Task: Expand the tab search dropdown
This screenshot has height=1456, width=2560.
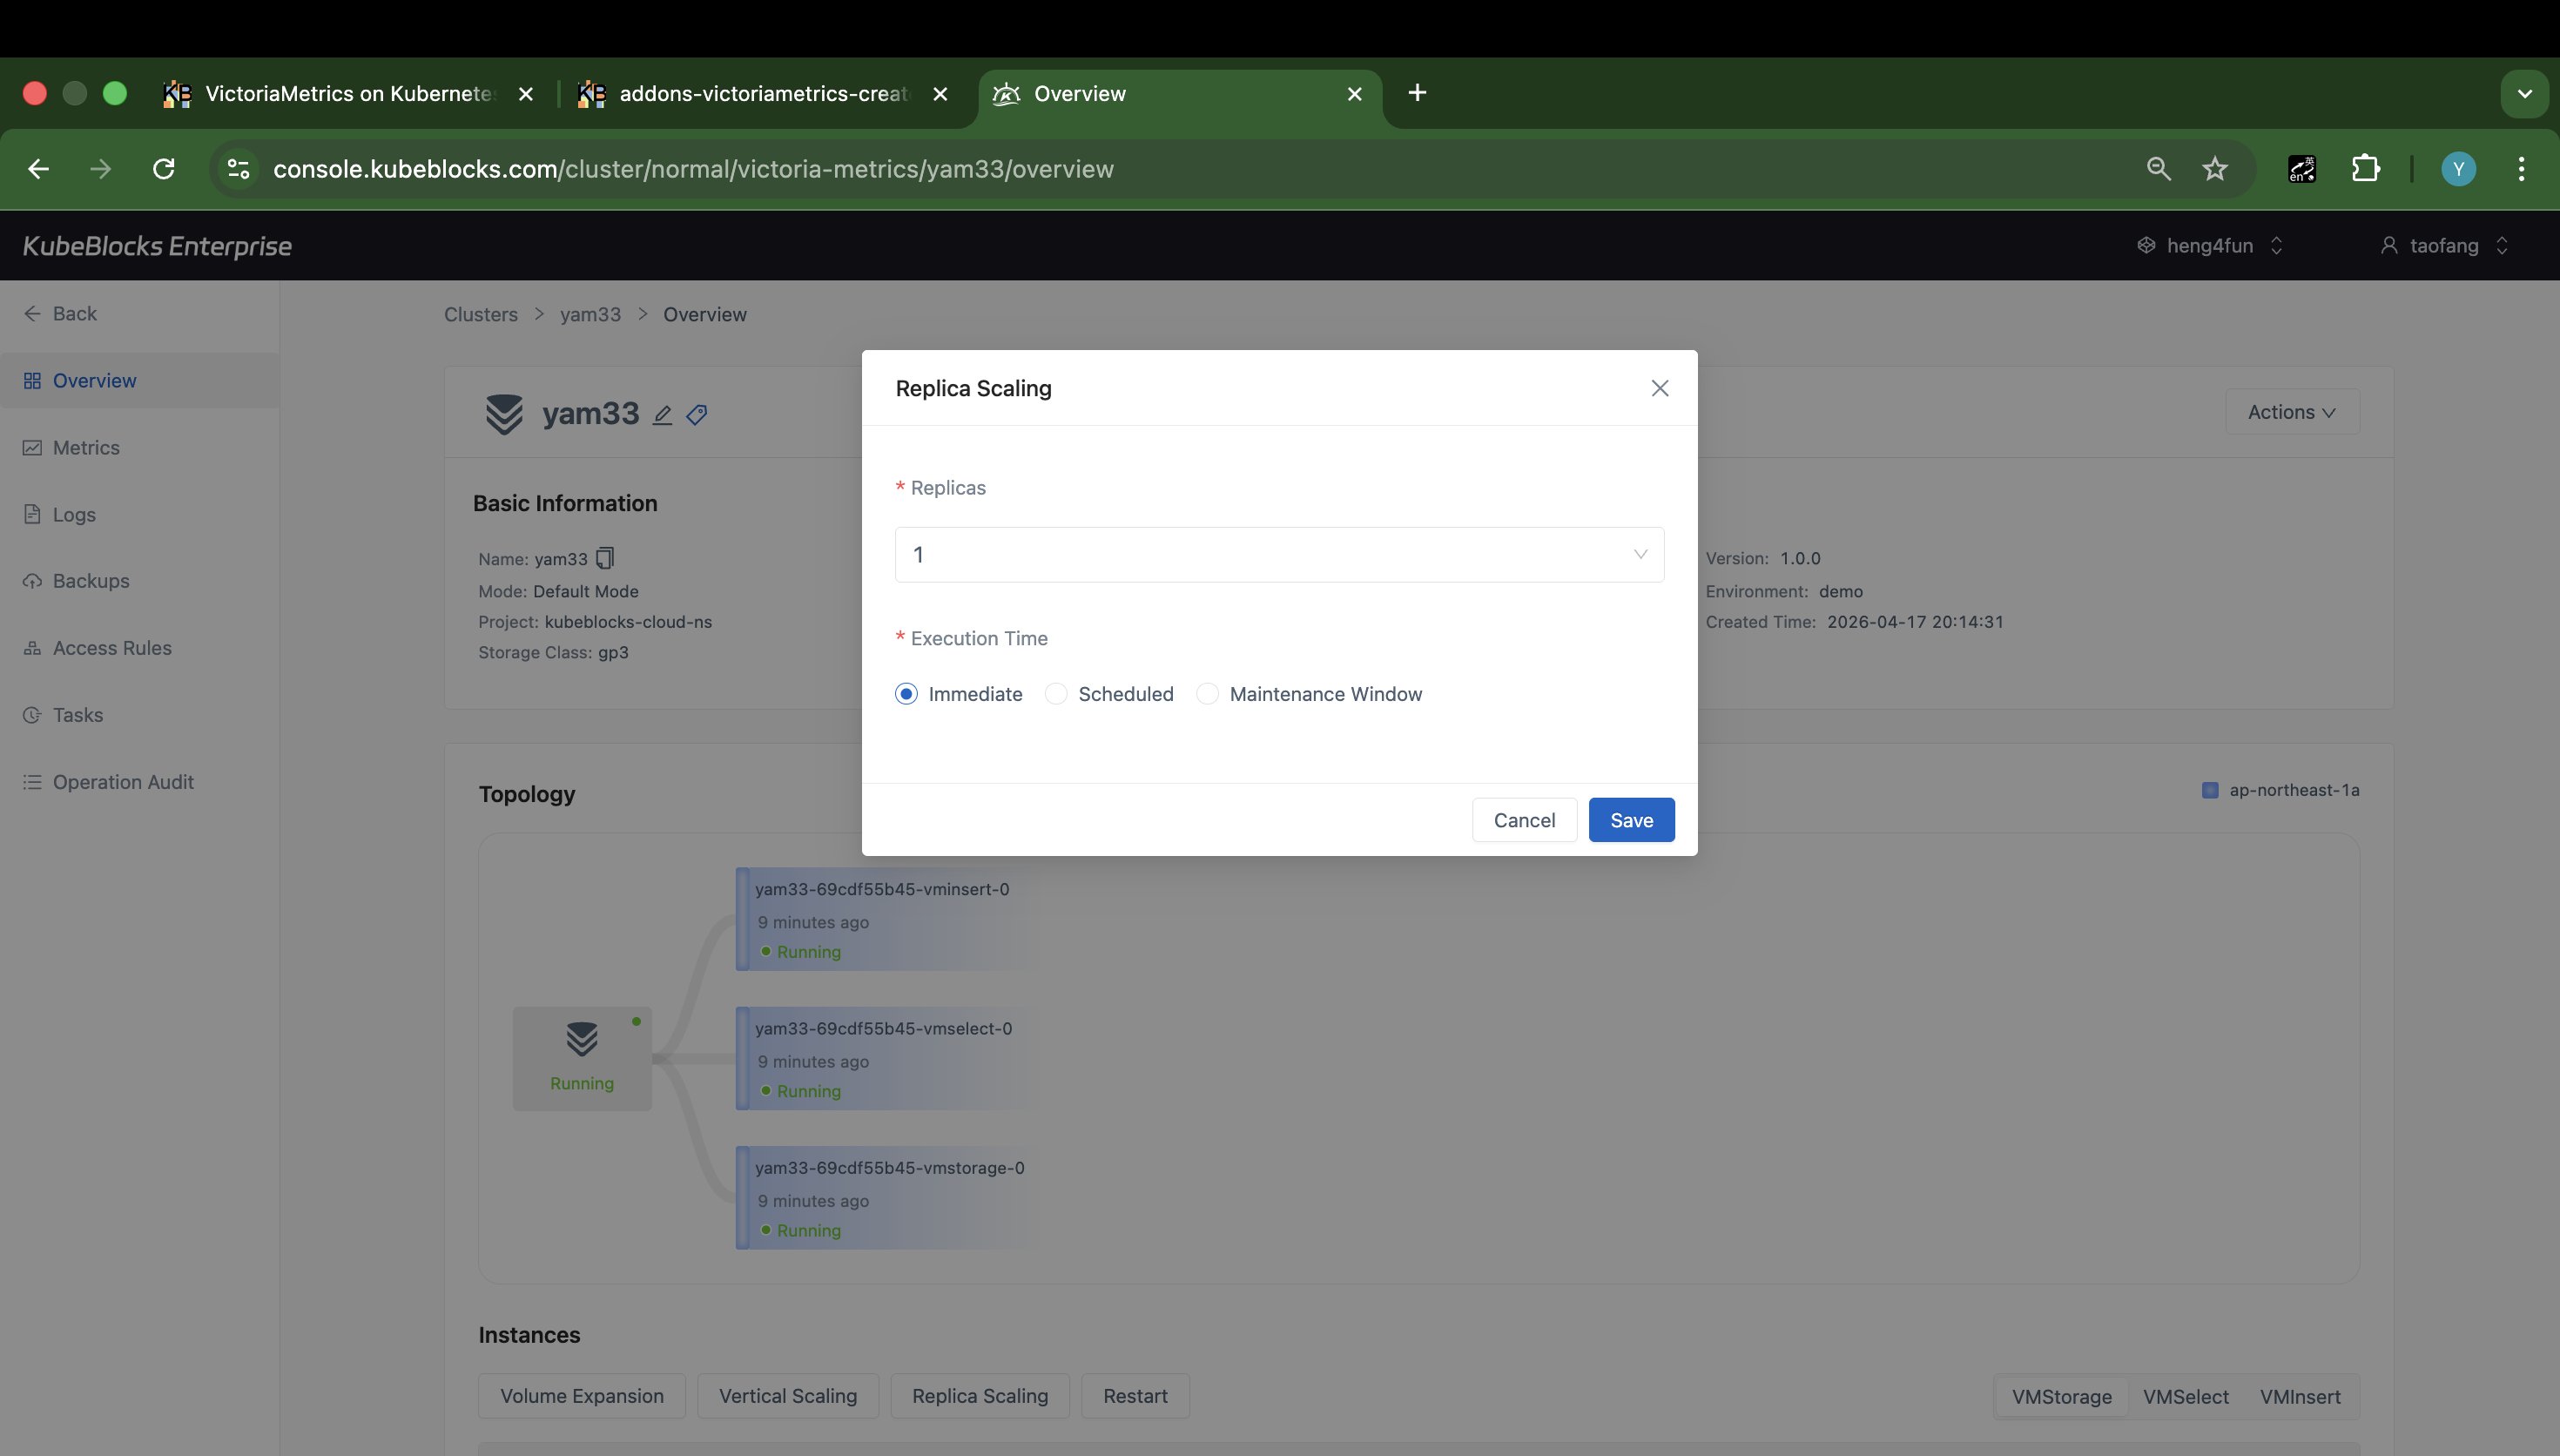Action: pyautogui.click(x=2524, y=94)
